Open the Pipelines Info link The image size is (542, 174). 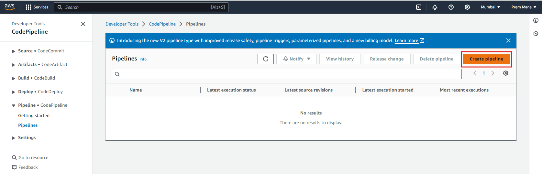tap(143, 59)
